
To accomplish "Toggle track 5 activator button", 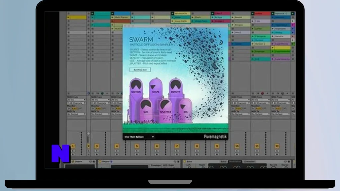I will point(136,146).
